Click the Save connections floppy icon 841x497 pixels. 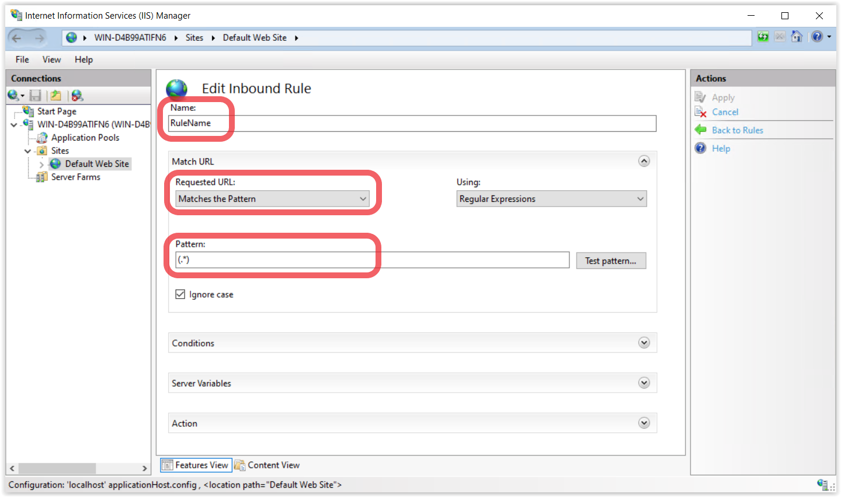pyautogui.click(x=35, y=95)
